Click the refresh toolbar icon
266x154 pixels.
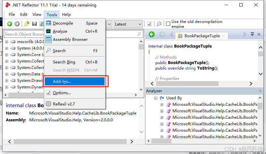pos(42,24)
